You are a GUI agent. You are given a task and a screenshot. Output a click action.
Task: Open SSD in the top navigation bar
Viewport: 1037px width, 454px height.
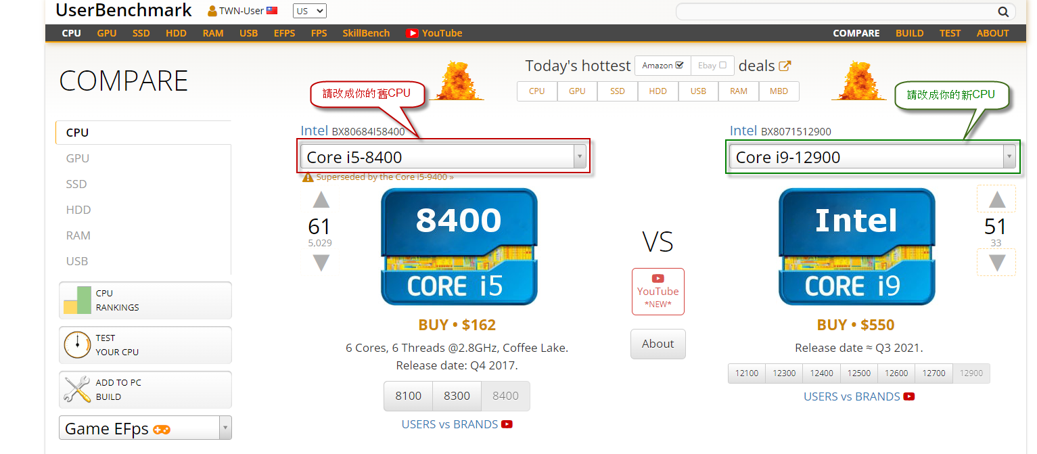click(x=141, y=33)
